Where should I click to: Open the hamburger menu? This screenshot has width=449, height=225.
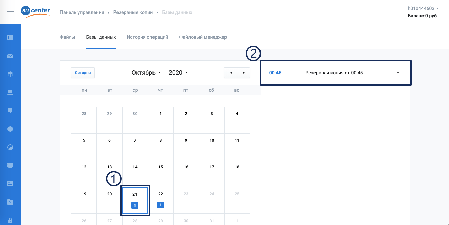click(x=11, y=12)
